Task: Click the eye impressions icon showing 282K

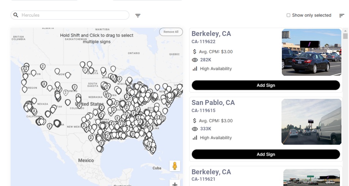Action: 195,60
